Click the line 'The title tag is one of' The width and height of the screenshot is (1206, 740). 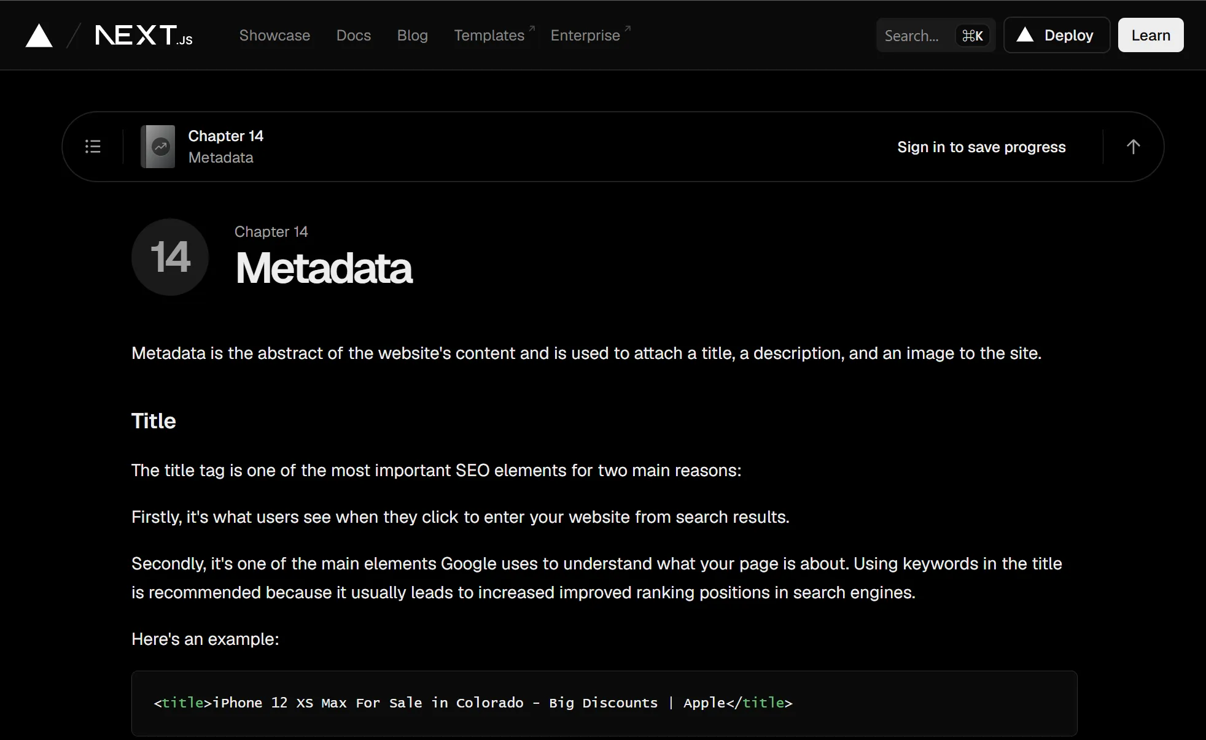(x=437, y=471)
